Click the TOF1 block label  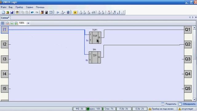point(95,30)
